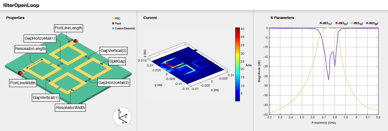Click the filterOpenLoop title
The height and width of the screenshot is (131, 388).
[21, 5]
